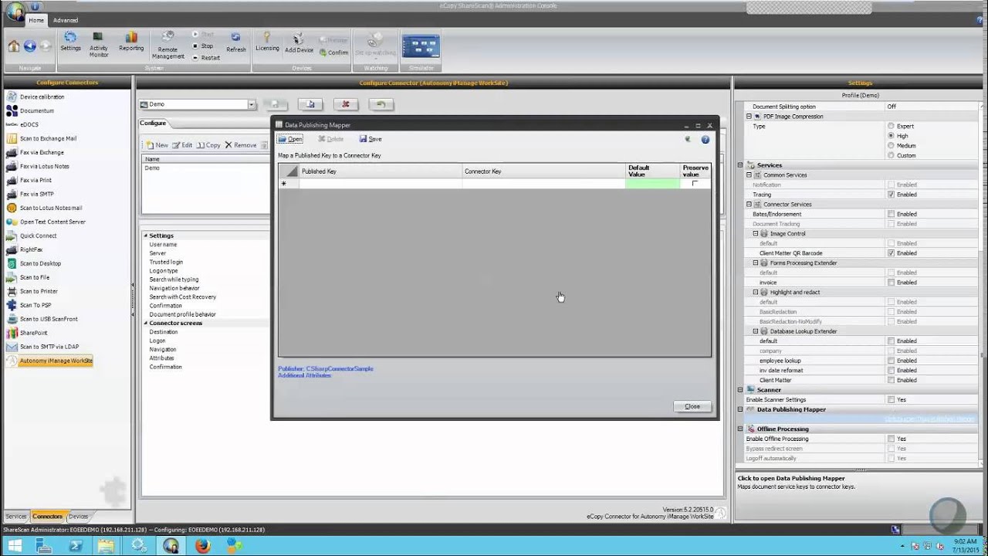This screenshot has height=556, width=988.
Task: Check Enable Offline Processing Yes
Action: click(892, 439)
